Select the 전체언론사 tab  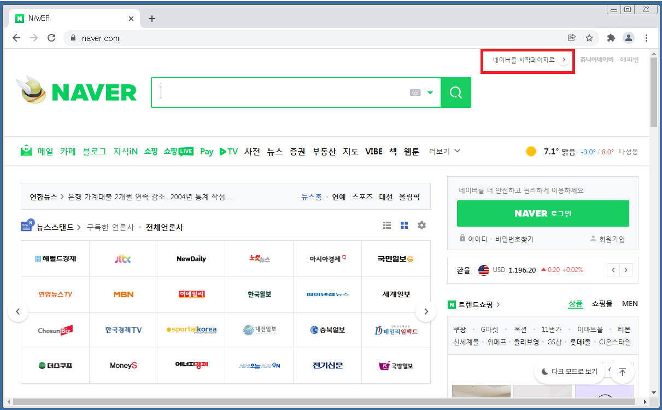(165, 227)
